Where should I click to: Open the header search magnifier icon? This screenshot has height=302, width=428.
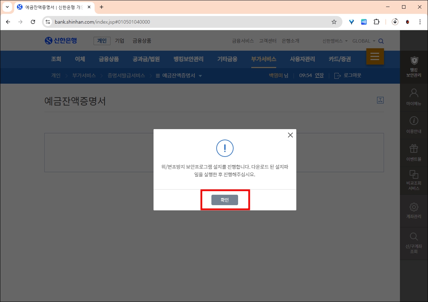(x=381, y=41)
